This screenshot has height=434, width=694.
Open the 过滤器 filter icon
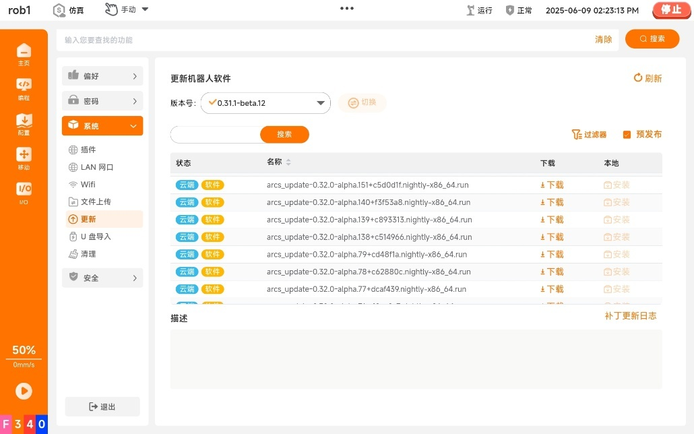[576, 135]
